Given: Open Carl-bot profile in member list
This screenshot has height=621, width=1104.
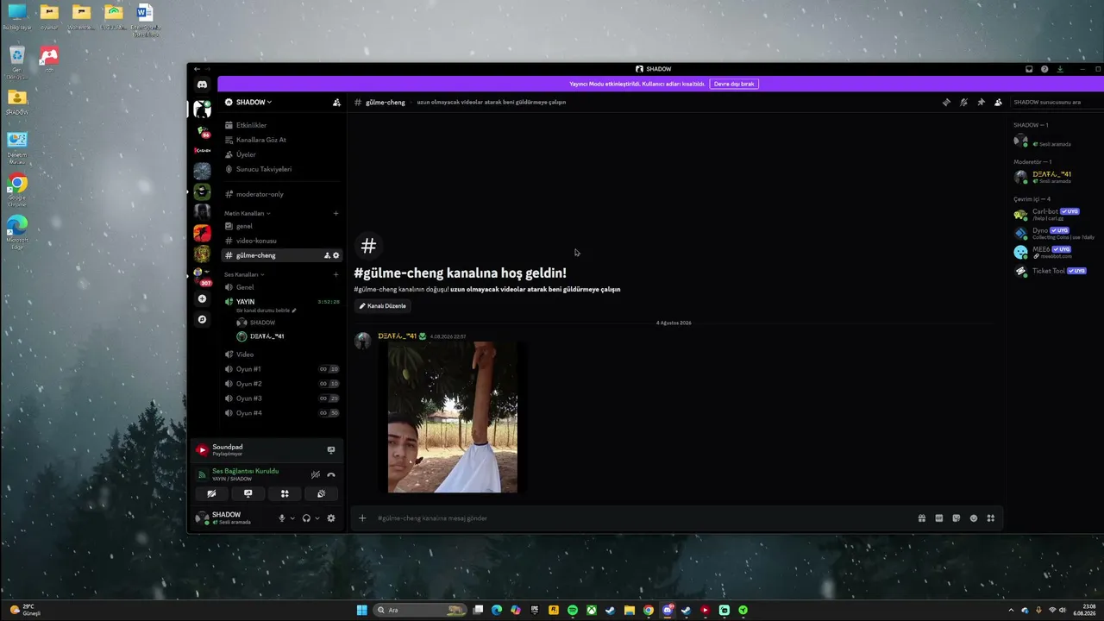Looking at the screenshot, I should (x=1057, y=214).
